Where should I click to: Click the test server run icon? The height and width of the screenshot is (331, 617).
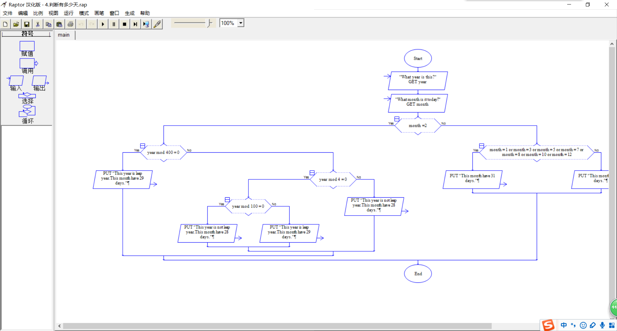146,24
